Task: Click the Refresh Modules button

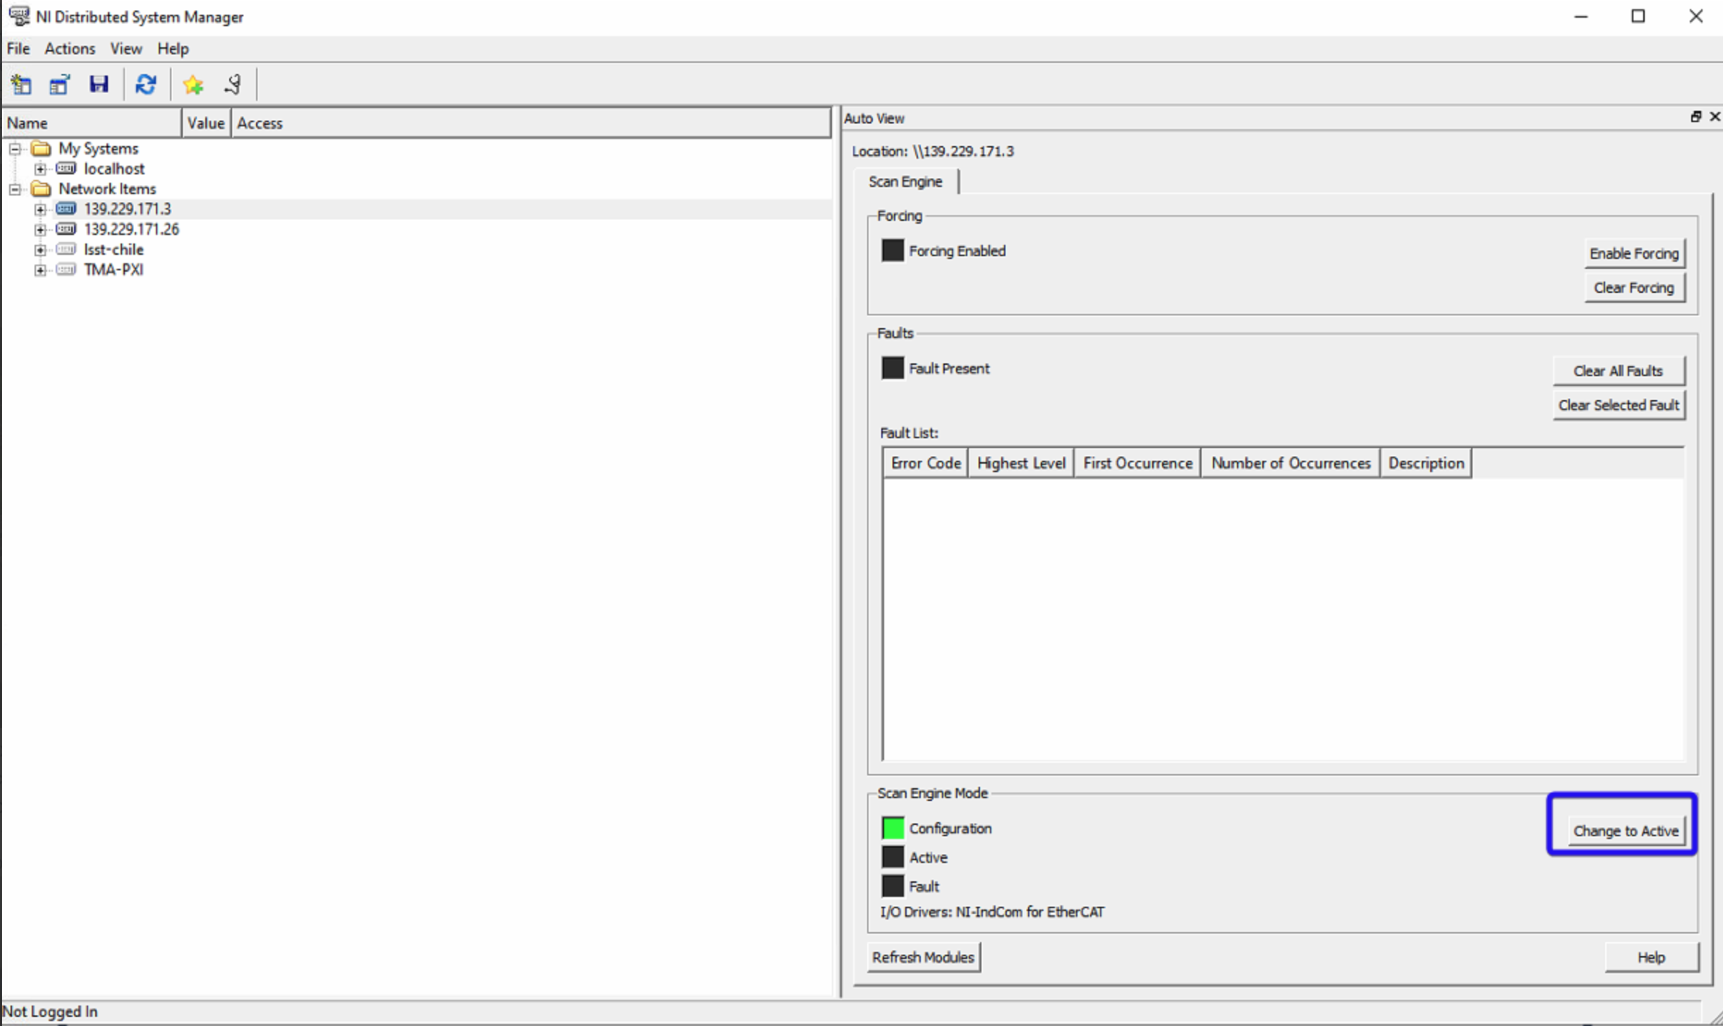Action: pos(923,957)
